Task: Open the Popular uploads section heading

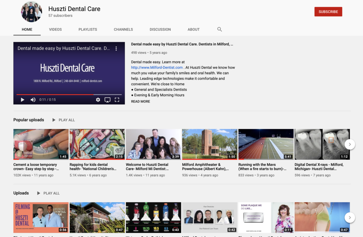Action: point(29,120)
